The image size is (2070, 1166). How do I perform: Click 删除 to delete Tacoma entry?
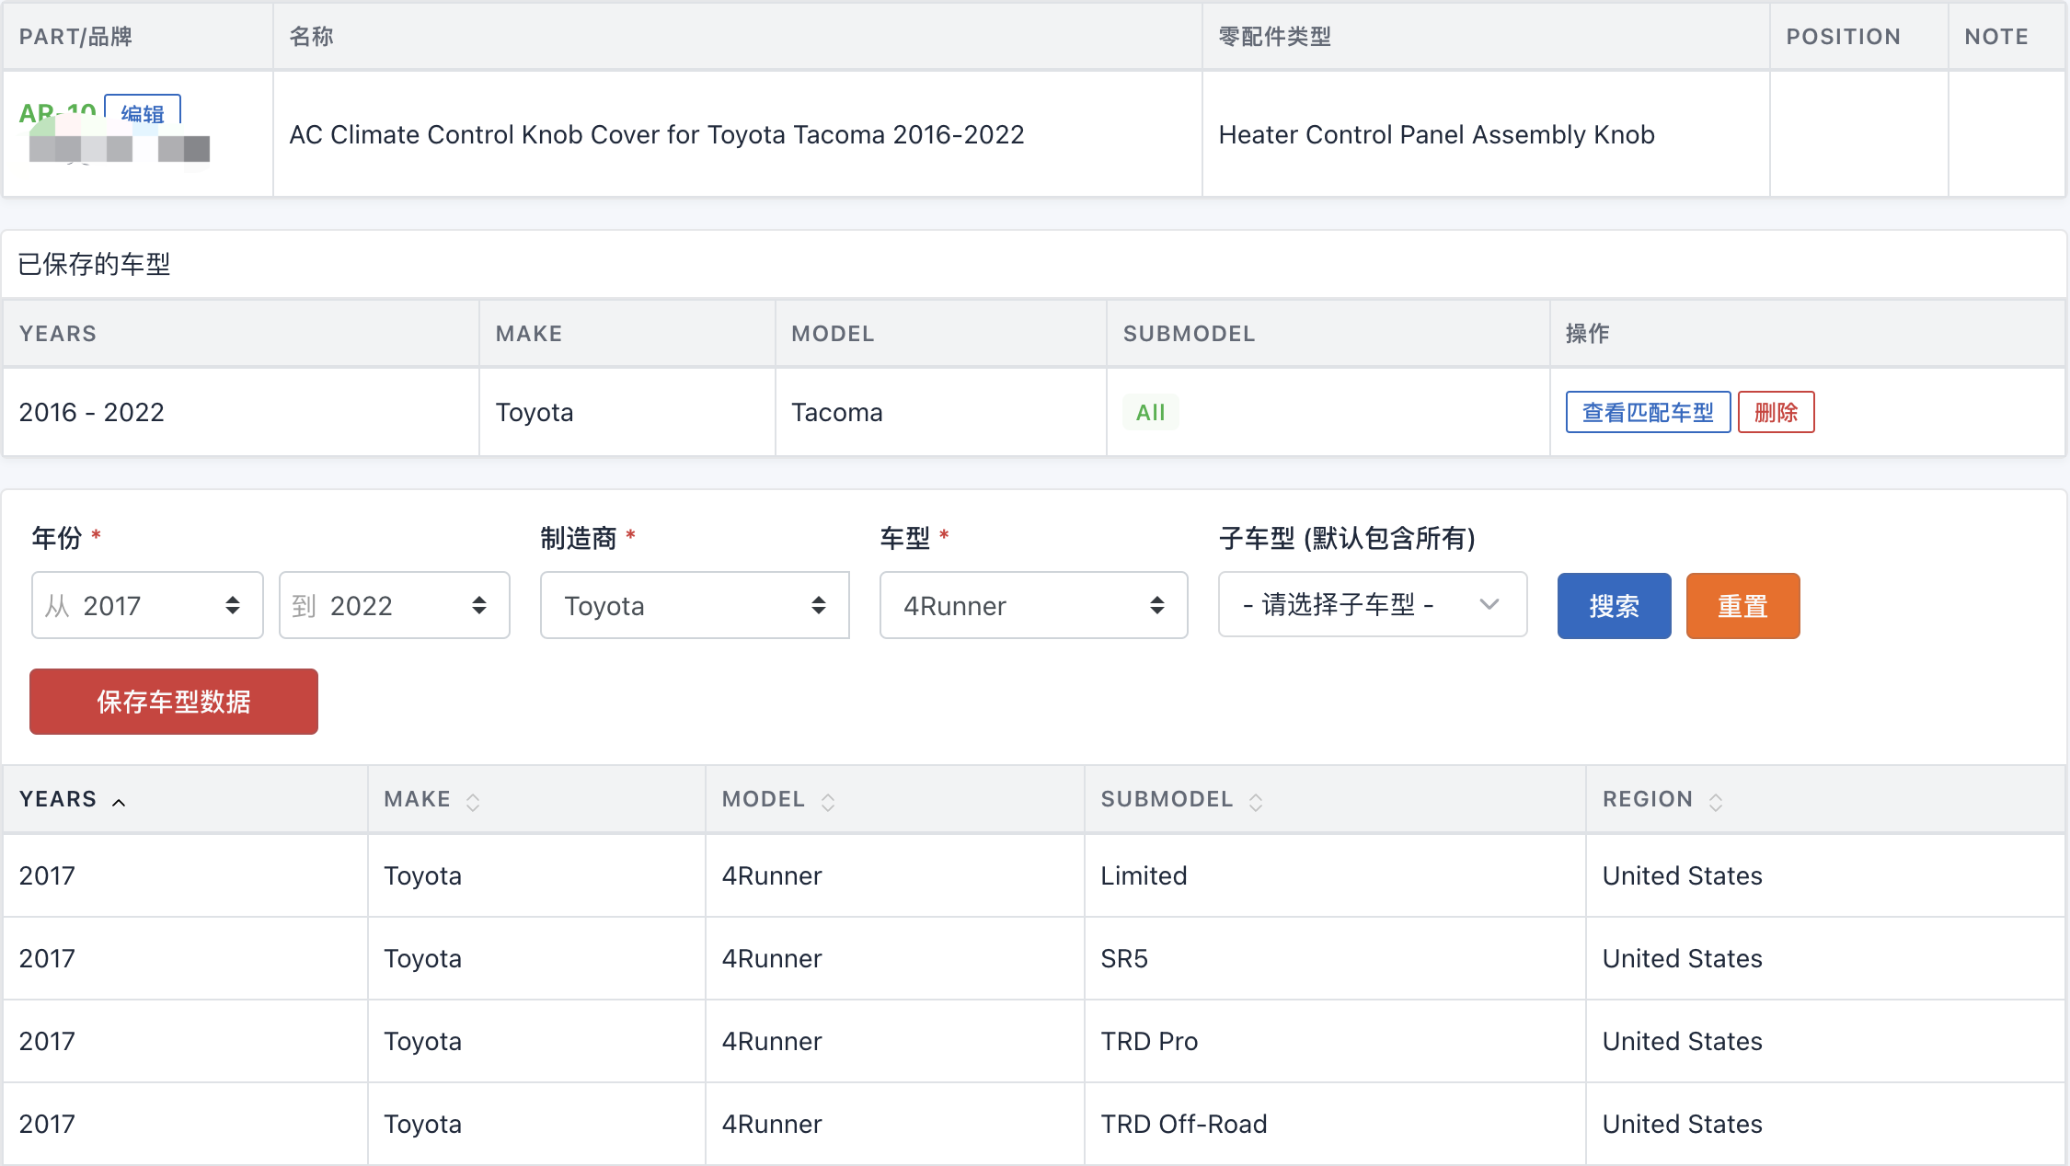click(1776, 412)
